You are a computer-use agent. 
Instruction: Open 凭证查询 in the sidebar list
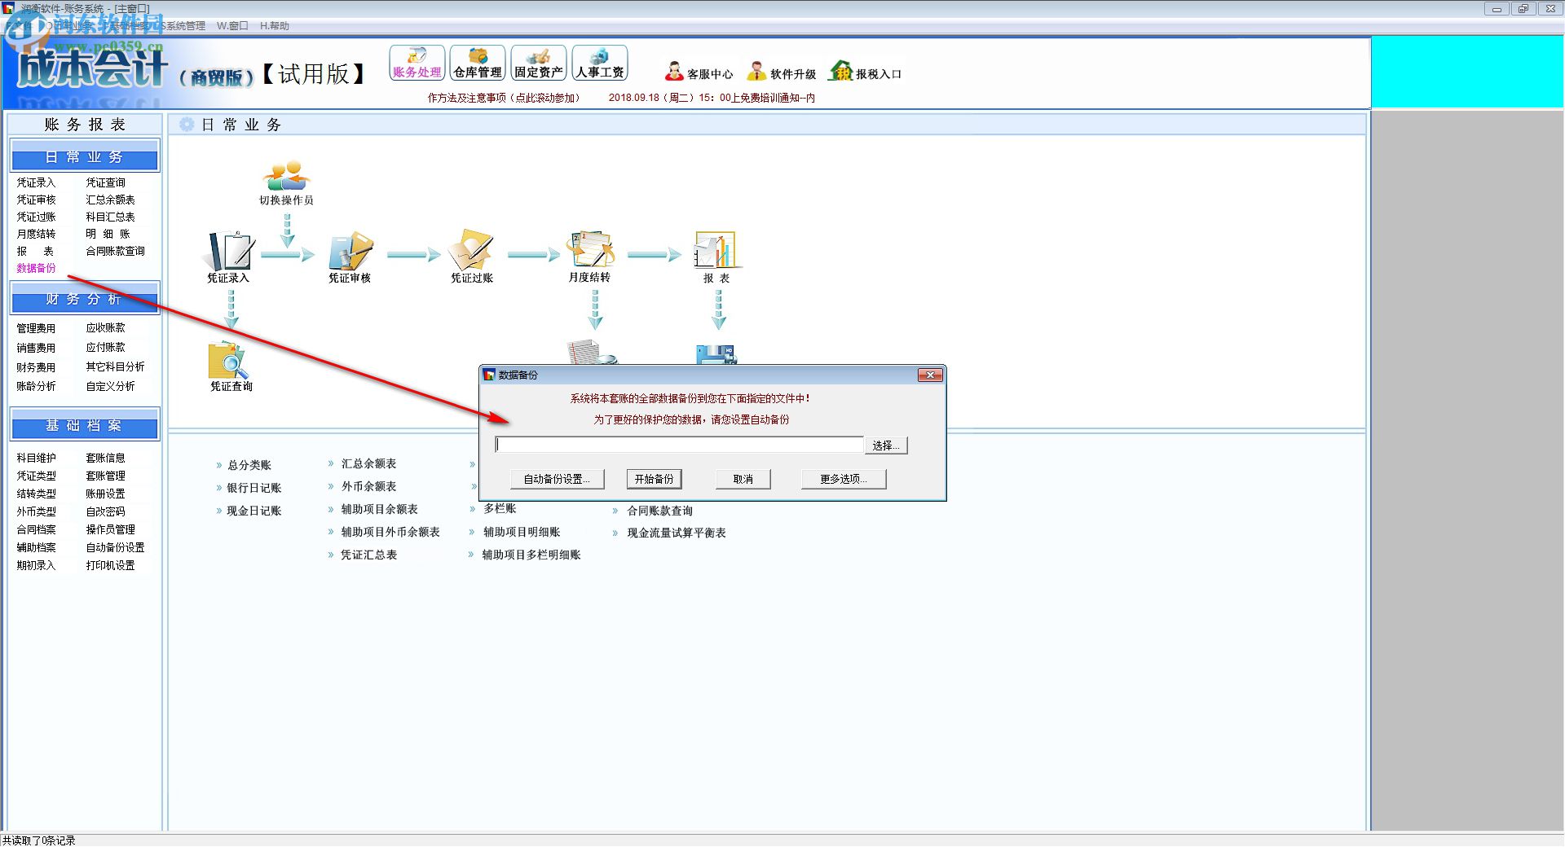(106, 182)
